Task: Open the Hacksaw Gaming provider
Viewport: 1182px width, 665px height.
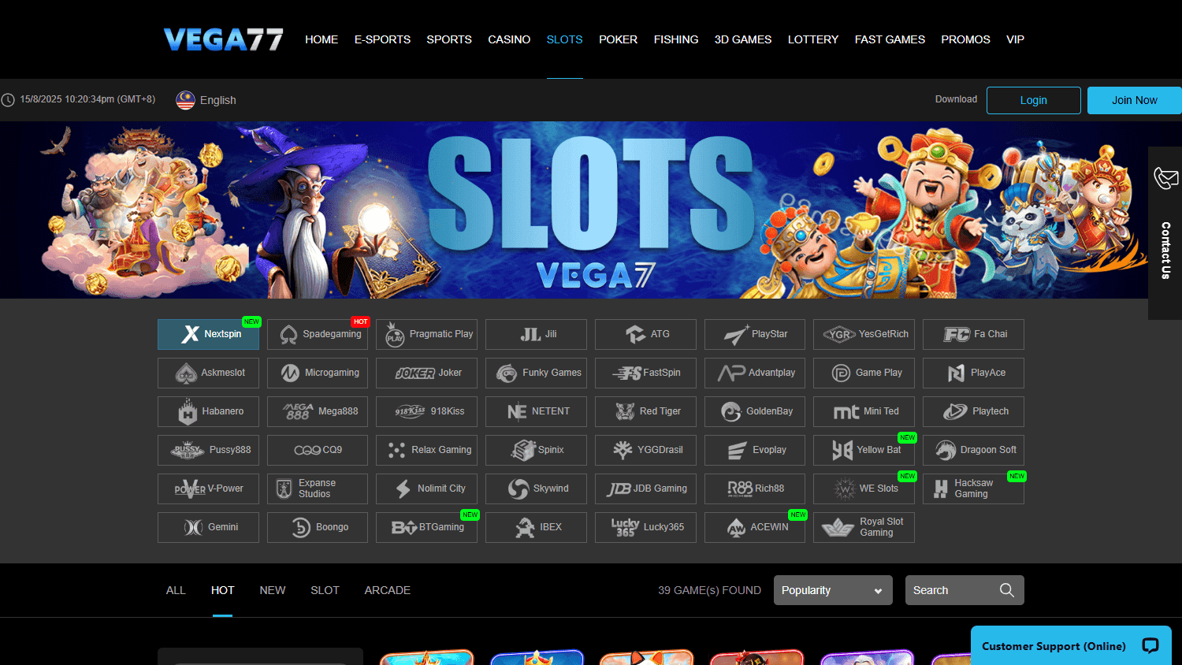Action: tap(973, 489)
